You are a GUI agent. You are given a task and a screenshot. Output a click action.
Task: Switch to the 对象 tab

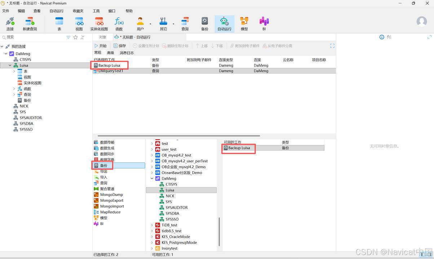(x=103, y=37)
